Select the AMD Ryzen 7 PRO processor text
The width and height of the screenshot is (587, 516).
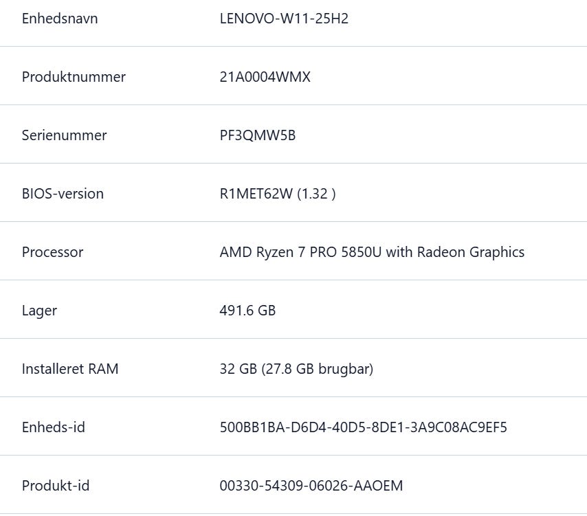click(372, 252)
